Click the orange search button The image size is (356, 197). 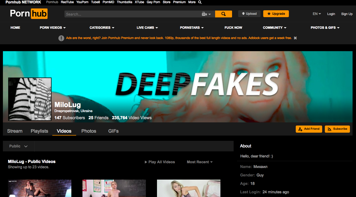(223, 14)
